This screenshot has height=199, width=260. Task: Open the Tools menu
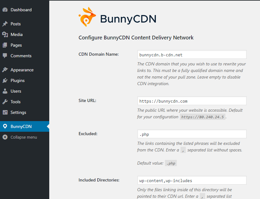coord(25,102)
